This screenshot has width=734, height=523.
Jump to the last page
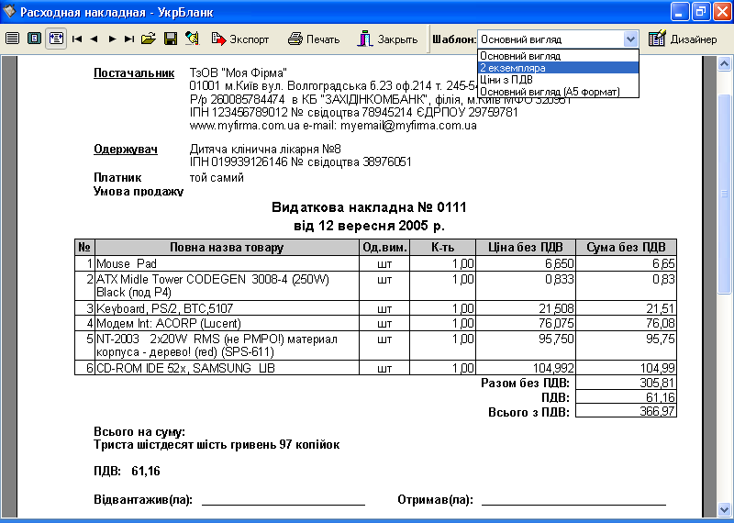129,39
